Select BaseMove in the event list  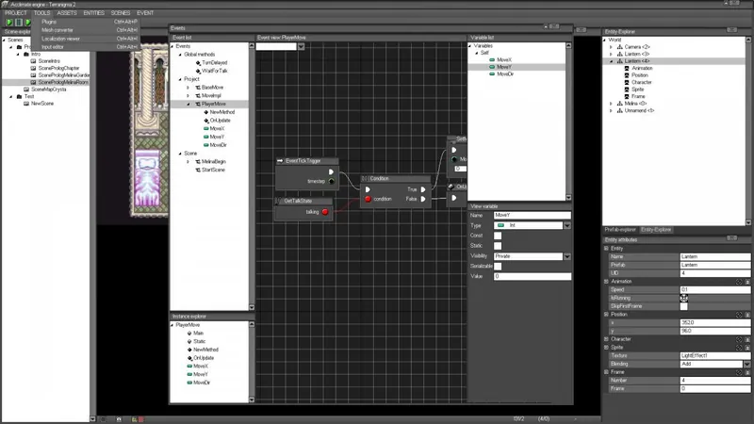[212, 88]
